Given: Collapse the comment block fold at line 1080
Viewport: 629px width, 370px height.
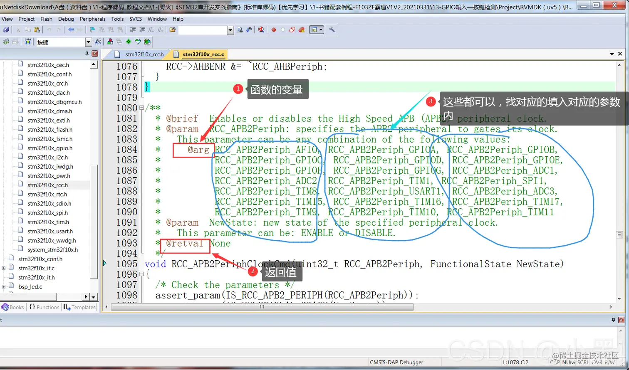Looking at the screenshot, I should 141,108.
